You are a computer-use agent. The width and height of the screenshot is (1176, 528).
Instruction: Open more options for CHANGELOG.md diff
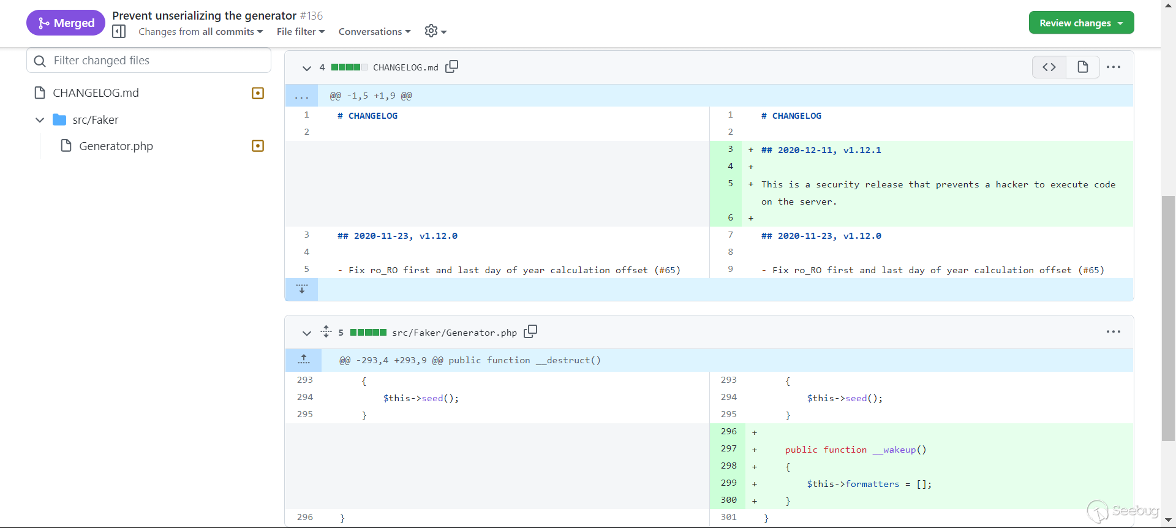click(1114, 67)
